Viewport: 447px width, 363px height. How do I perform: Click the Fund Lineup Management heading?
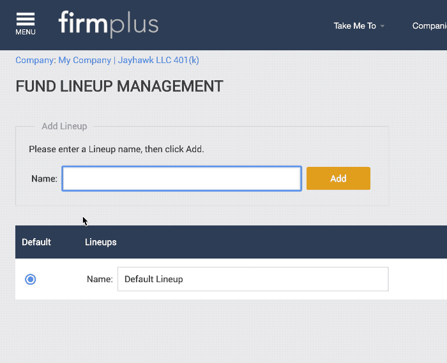click(119, 86)
